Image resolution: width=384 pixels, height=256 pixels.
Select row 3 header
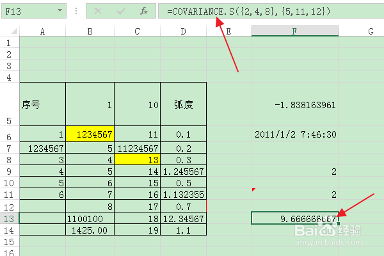coord(10,65)
